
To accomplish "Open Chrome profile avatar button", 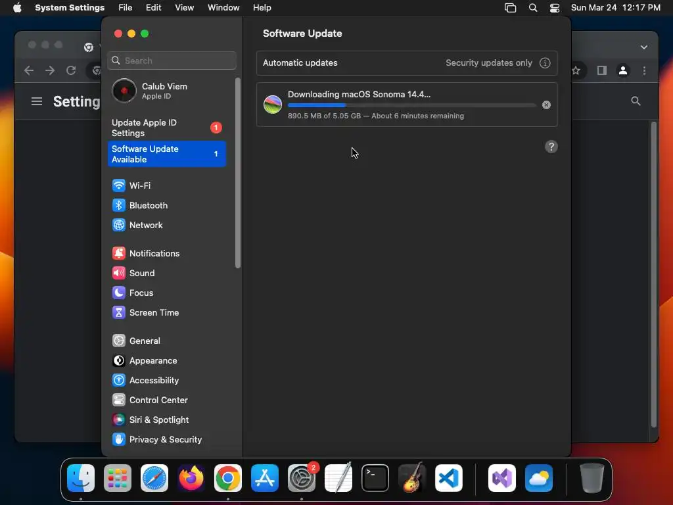I will (x=623, y=70).
